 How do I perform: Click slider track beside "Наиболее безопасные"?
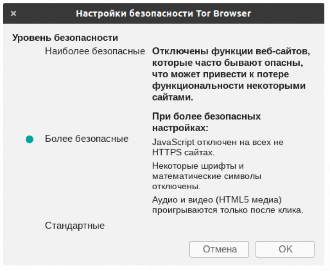(x=30, y=51)
